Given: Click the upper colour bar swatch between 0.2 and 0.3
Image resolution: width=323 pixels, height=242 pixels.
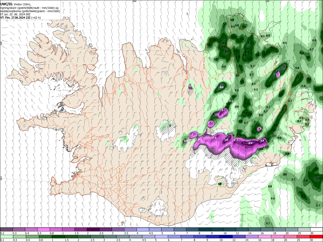Looking at the screenshot, I should (7, 230).
